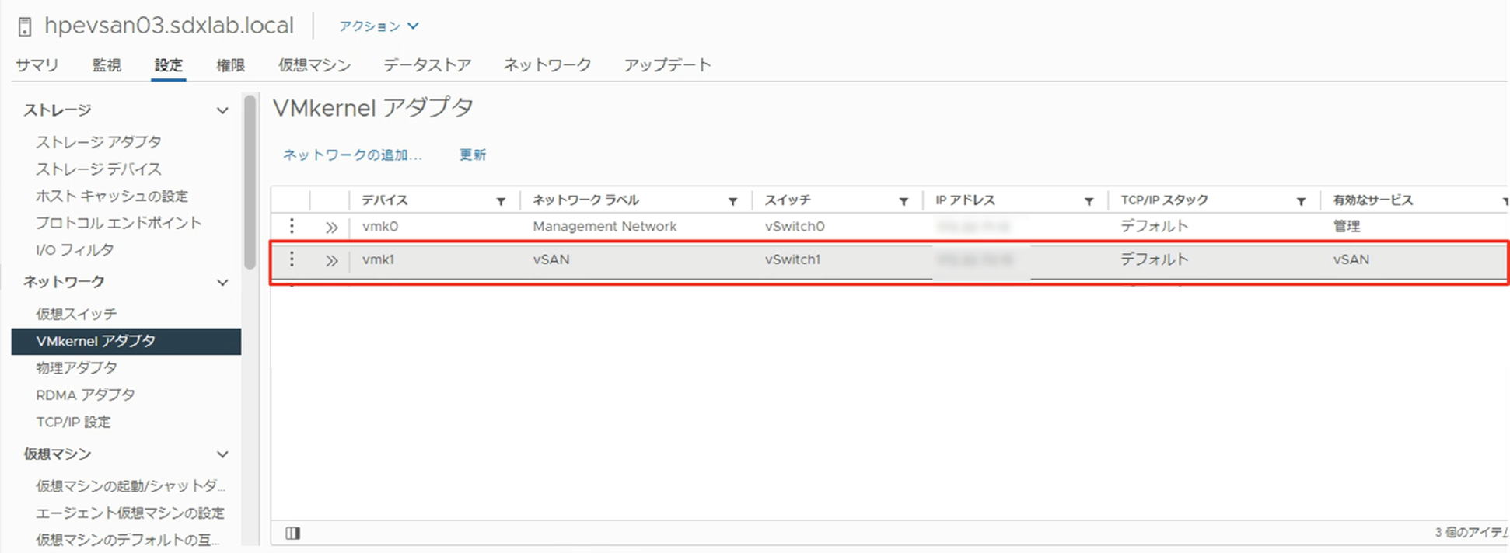Filter the デバイス column

pyautogui.click(x=502, y=201)
